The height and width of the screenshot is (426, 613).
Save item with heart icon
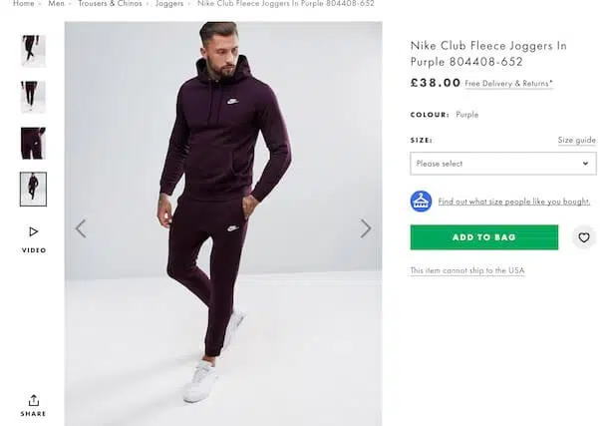(x=584, y=237)
